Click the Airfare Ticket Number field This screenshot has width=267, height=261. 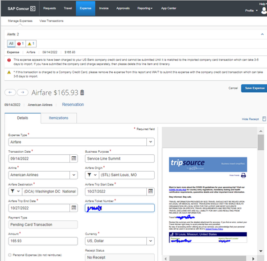(x=119, y=208)
